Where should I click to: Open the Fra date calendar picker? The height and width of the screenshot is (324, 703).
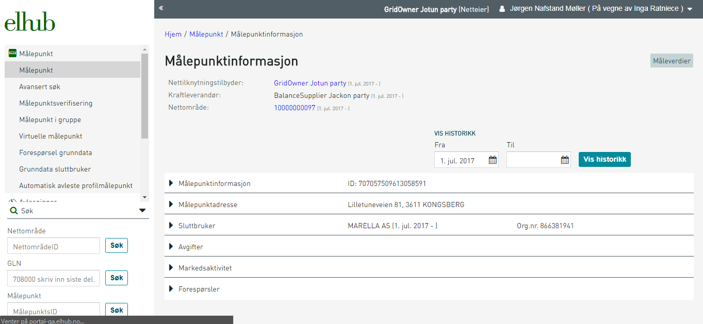pyautogui.click(x=493, y=160)
